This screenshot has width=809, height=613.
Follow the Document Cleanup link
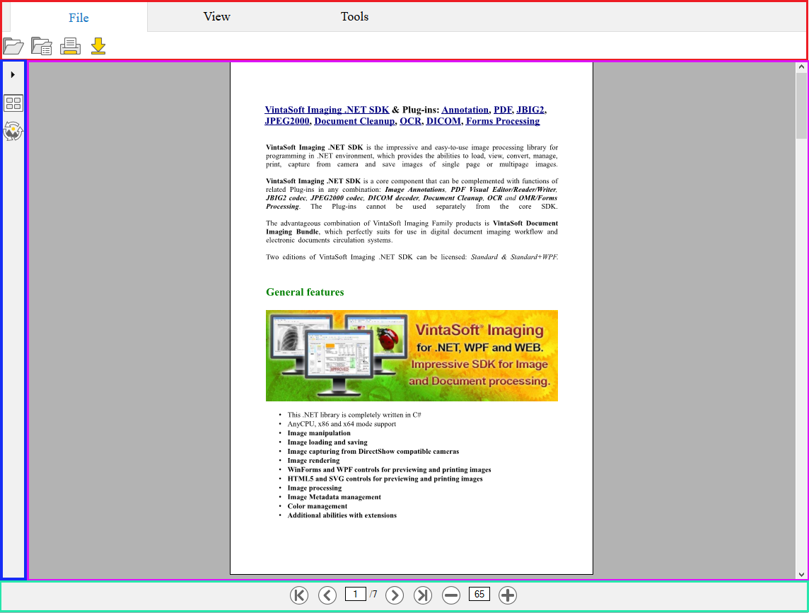pyautogui.click(x=354, y=121)
